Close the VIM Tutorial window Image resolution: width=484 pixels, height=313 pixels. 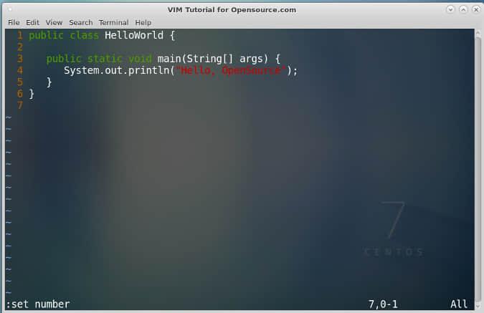coord(476,9)
